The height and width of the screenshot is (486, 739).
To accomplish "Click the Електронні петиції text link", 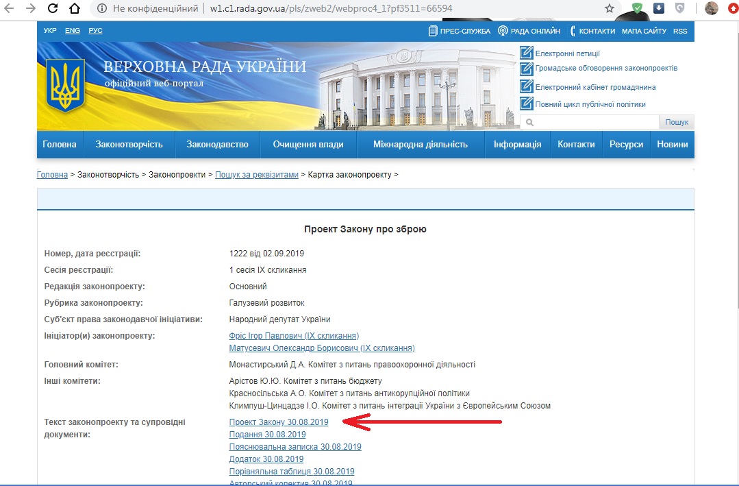I will point(568,53).
